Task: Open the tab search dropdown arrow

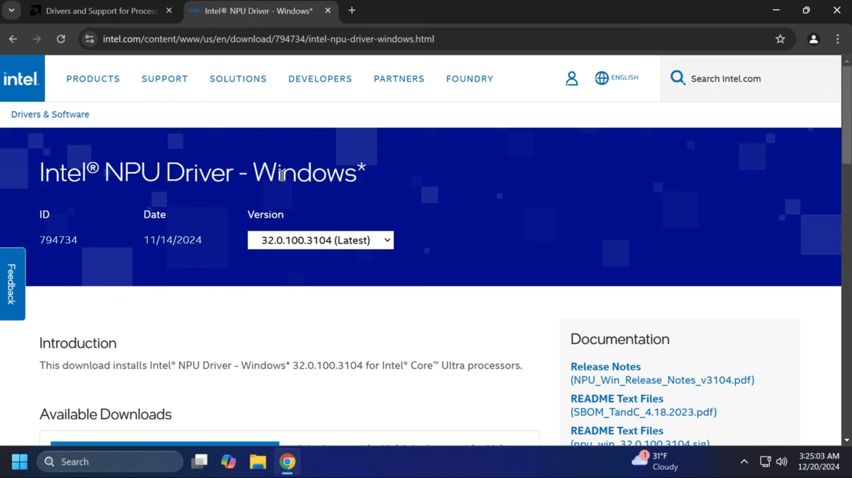Action: 12,10
